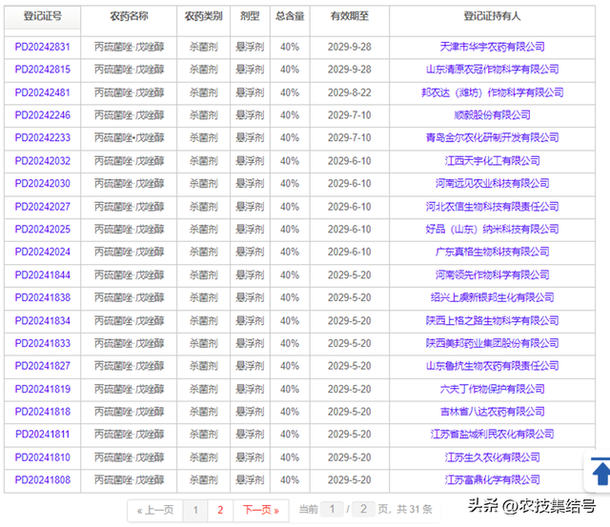Open holder 江苏生久农化有限公司
The height and width of the screenshot is (527, 610).
click(492, 457)
